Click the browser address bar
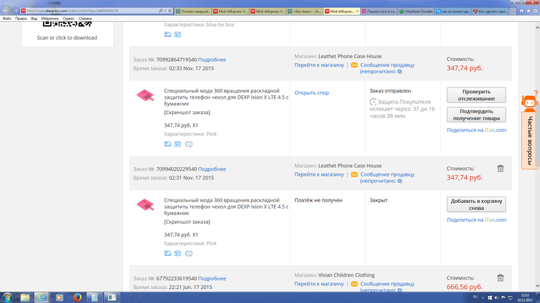The image size is (540, 303). click(91, 11)
